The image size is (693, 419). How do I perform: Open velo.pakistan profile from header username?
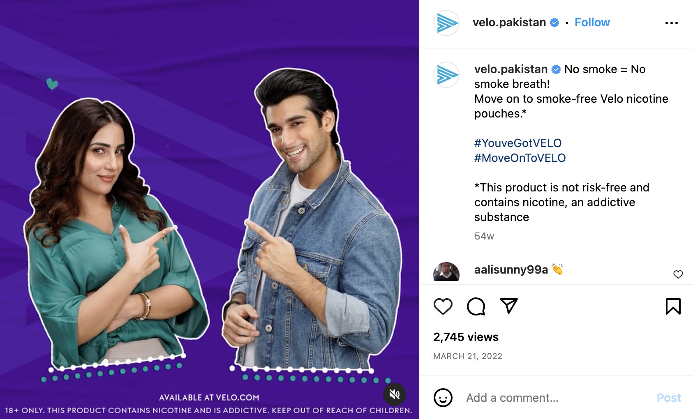(509, 23)
